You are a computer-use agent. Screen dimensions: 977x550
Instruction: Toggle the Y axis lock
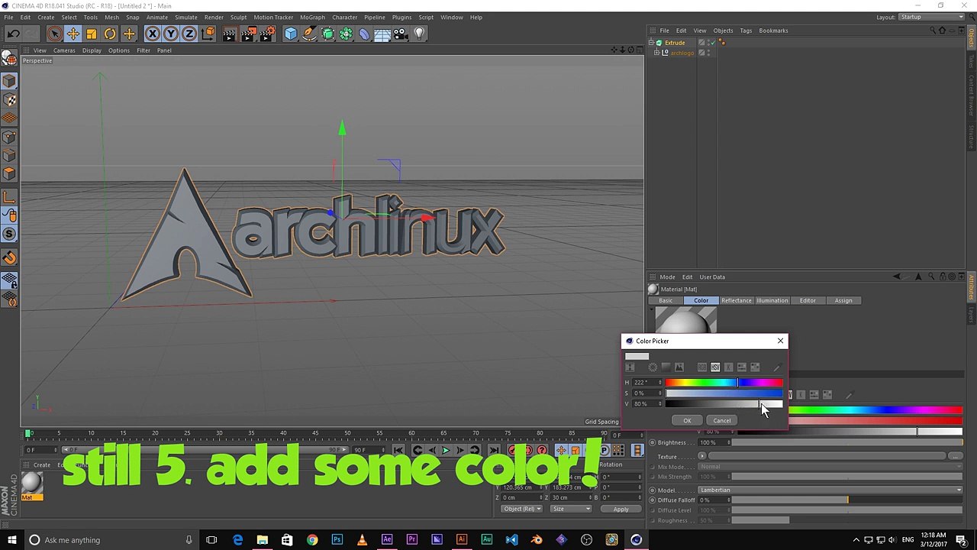coord(171,34)
